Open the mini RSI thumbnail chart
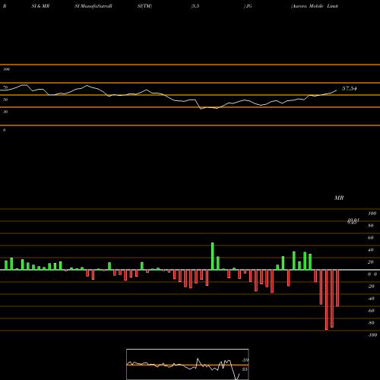Screen dimensions: 380x380 188,364
